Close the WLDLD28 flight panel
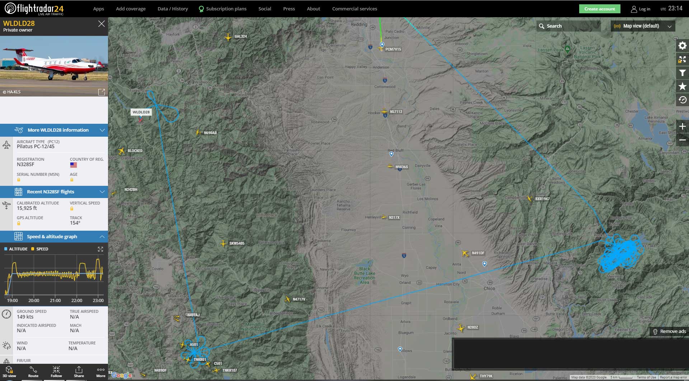This screenshot has width=689, height=381. pos(102,24)
